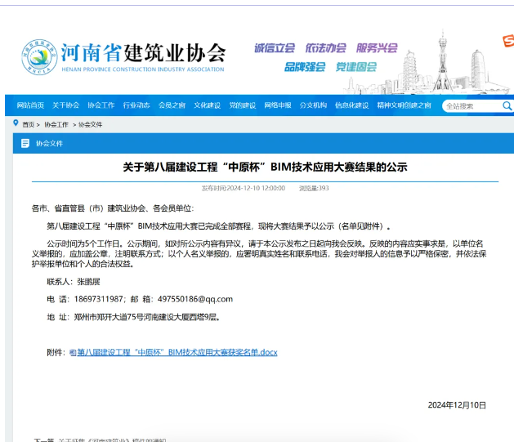Click the 河南省建筑业协会 site title
The image size is (514, 442).
143,53
